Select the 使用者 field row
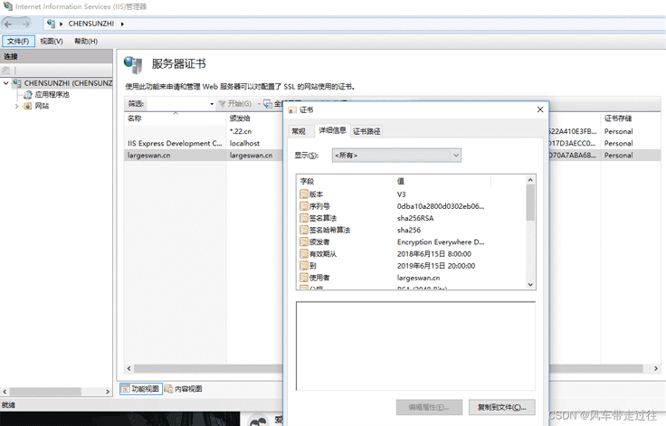 (x=412, y=278)
